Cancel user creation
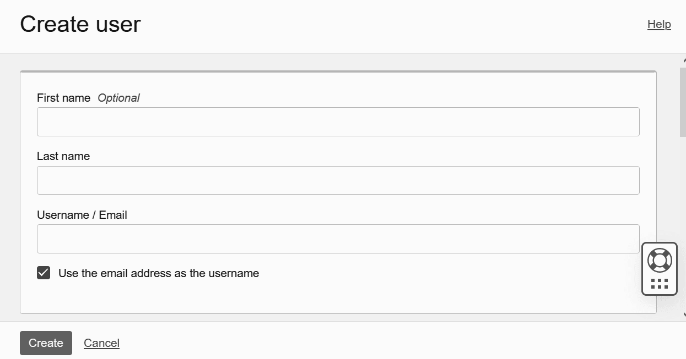The width and height of the screenshot is (686, 359). tap(101, 343)
